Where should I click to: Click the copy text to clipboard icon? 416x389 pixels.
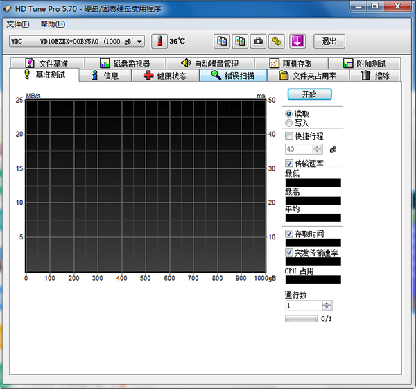[x=221, y=42]
